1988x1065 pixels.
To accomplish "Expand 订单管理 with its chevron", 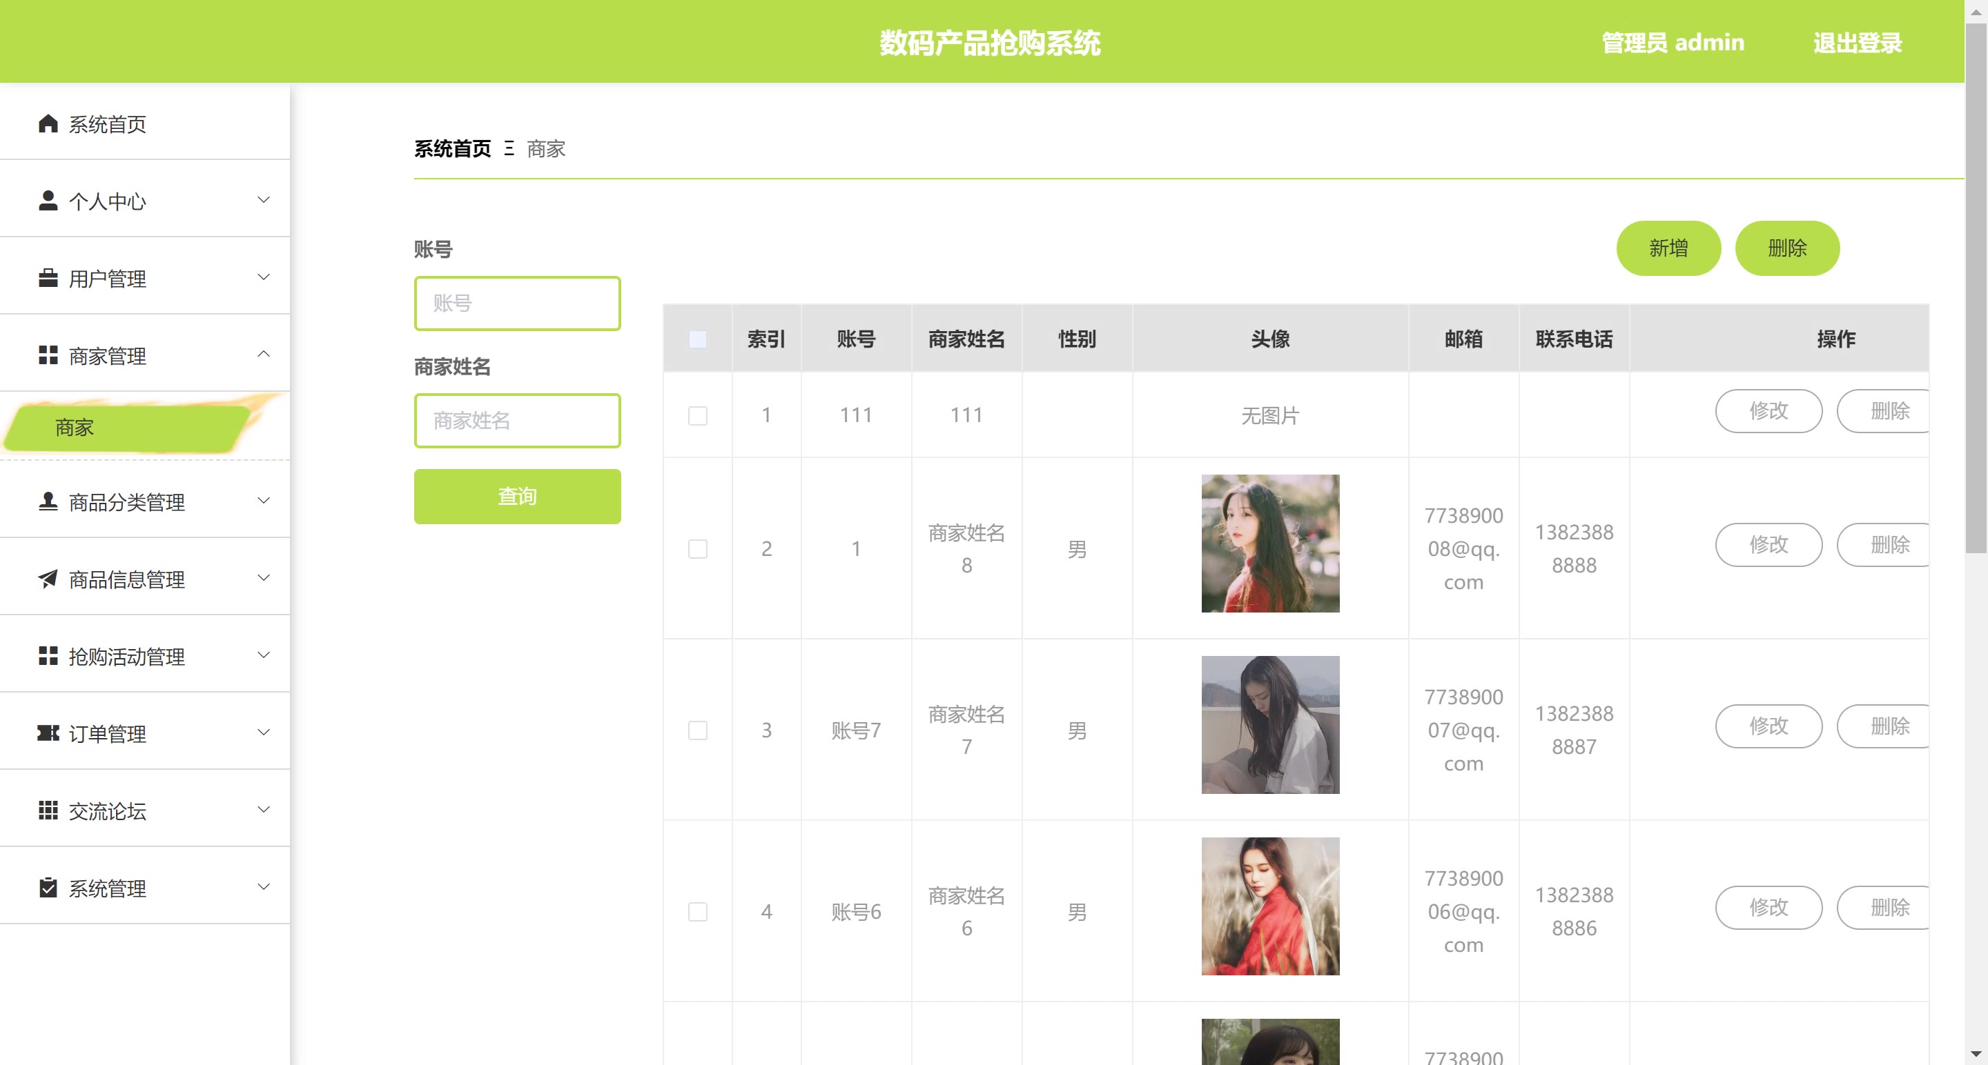I will point(263,732).
